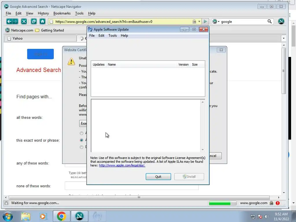Screen dimensions: 296x222
Task: Open Windows Explorer from the taskbar
Action: pos(26,216)
